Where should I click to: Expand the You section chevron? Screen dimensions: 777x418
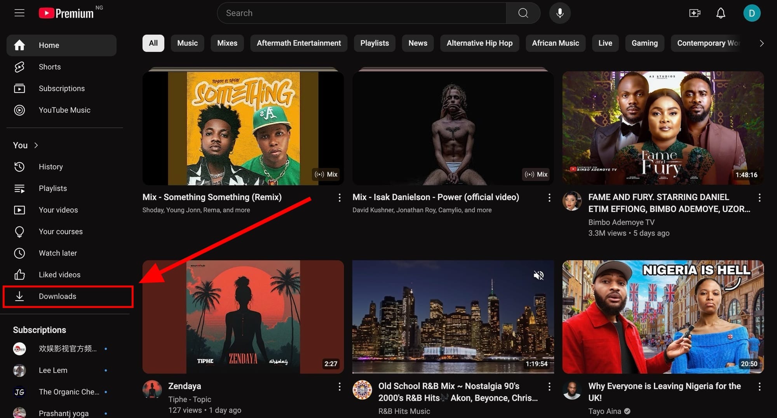click(36, 145)
